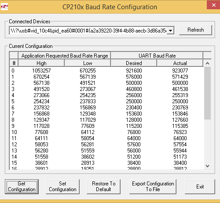Select Low value 77609 in row 9
220x203 pixels.
(88, 126)
